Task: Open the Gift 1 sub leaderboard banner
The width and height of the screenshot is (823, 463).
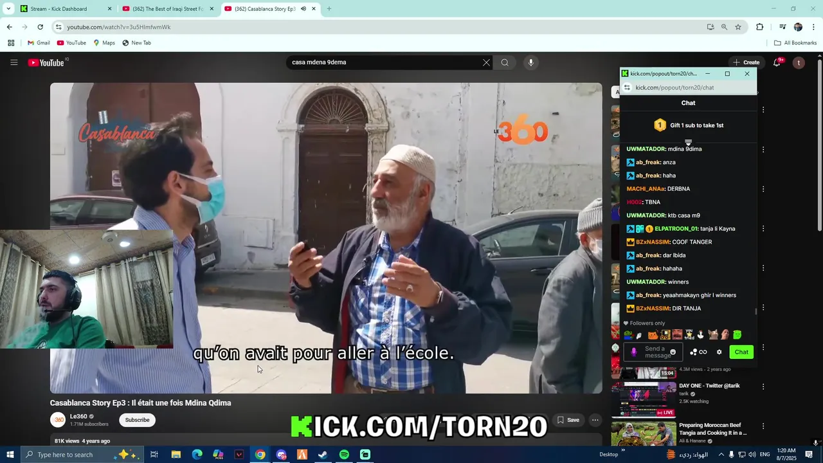Action: (x=689, y=125)
